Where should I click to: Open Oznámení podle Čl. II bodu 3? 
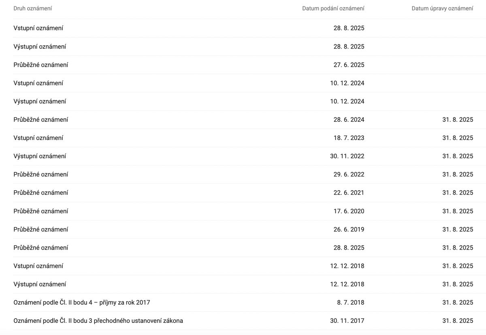[x=98, y=321]
